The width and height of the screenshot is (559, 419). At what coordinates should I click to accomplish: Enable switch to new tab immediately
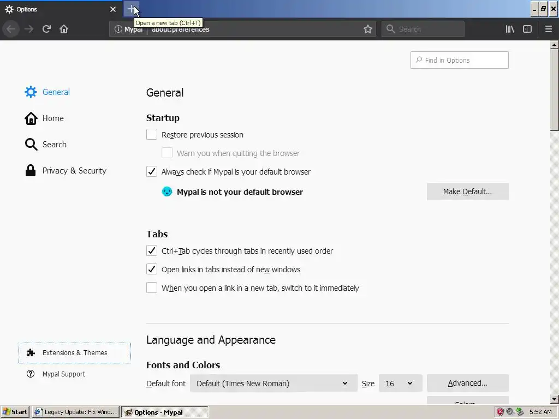pyautogui.click(x=152, y=288)
